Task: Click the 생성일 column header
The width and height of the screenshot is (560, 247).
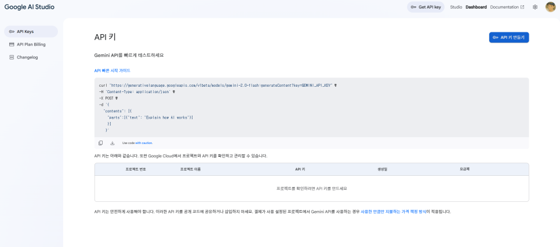Action: click(x=382, y=169)
